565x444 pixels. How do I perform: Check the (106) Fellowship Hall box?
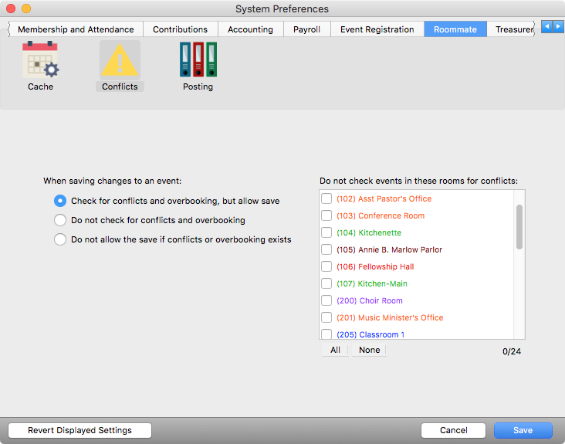pos(326,266)
